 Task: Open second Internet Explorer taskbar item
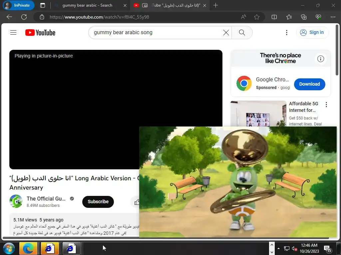click(x=72, y=248)
